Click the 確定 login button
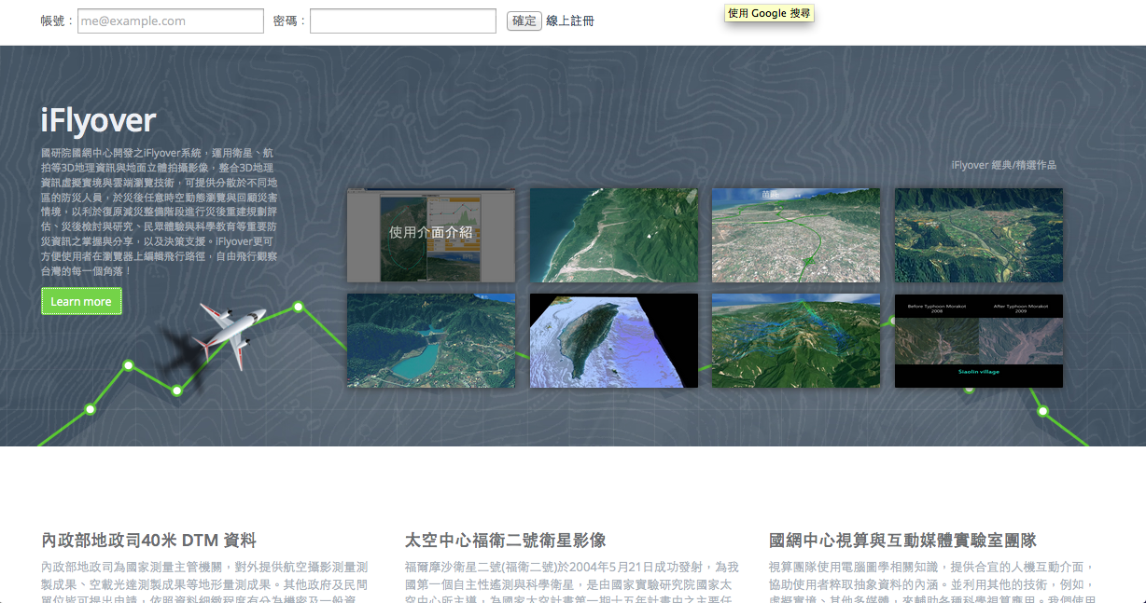The width and height of the screenshot is (1146, 603). (524, 21)
